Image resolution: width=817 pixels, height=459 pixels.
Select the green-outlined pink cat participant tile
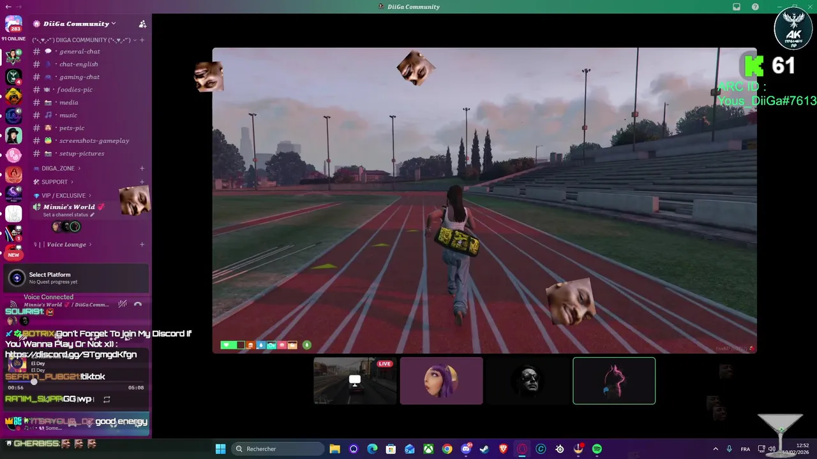pyautogui.click(x=614, y=381)
